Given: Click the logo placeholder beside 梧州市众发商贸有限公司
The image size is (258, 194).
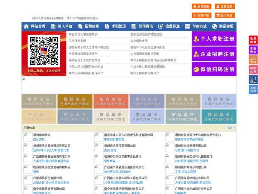Looking at the screenshot, I should (x=170, y=148).
